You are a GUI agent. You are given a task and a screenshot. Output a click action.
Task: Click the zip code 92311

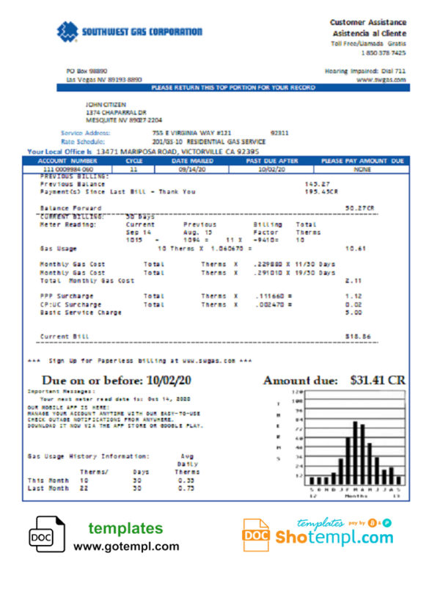point(279,133)
